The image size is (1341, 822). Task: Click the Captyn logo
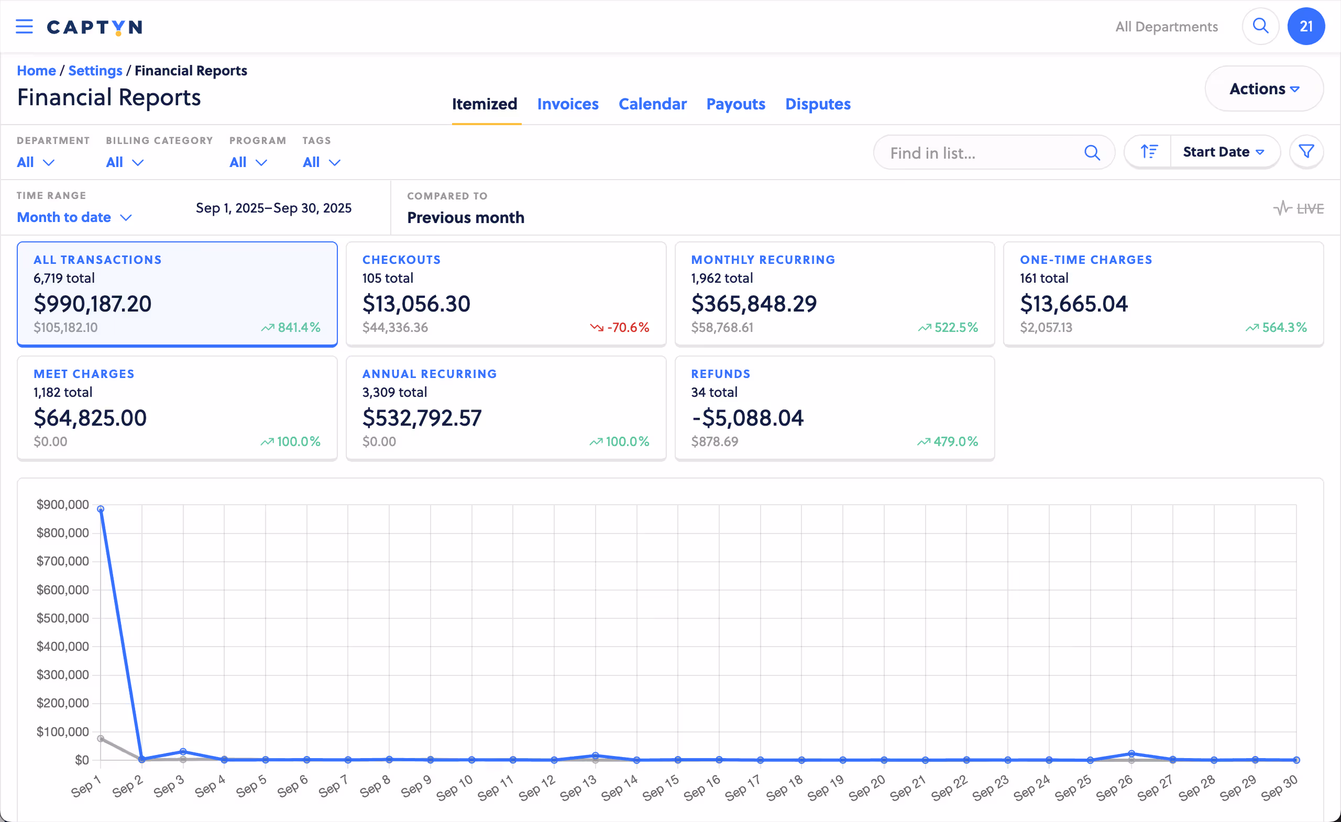95,27
